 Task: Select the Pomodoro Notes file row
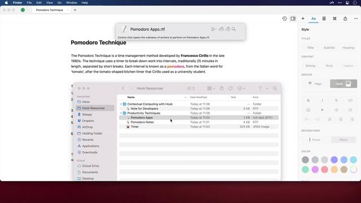[199, 122]
